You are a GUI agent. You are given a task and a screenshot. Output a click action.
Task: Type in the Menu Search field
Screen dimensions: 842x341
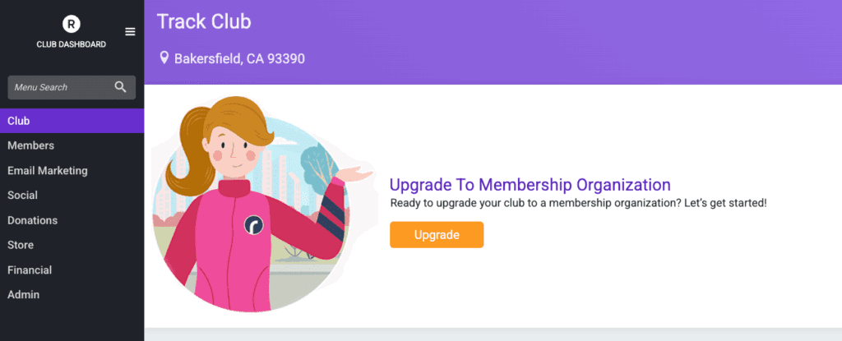tap(58, 87)
